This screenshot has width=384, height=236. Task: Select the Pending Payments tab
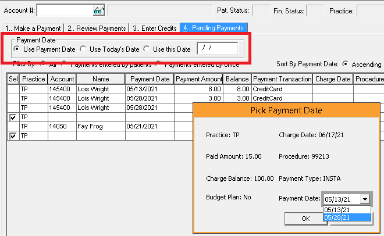click(x=213, y=27)
